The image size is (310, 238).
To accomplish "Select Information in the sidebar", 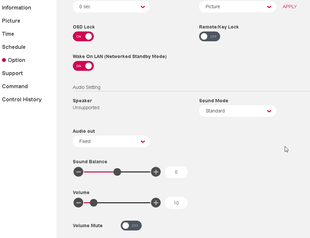I will tap(16, 8).
